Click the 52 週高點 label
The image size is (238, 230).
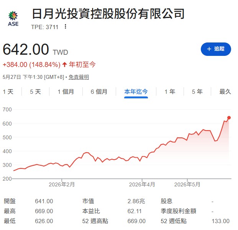(x=95, y=221)
